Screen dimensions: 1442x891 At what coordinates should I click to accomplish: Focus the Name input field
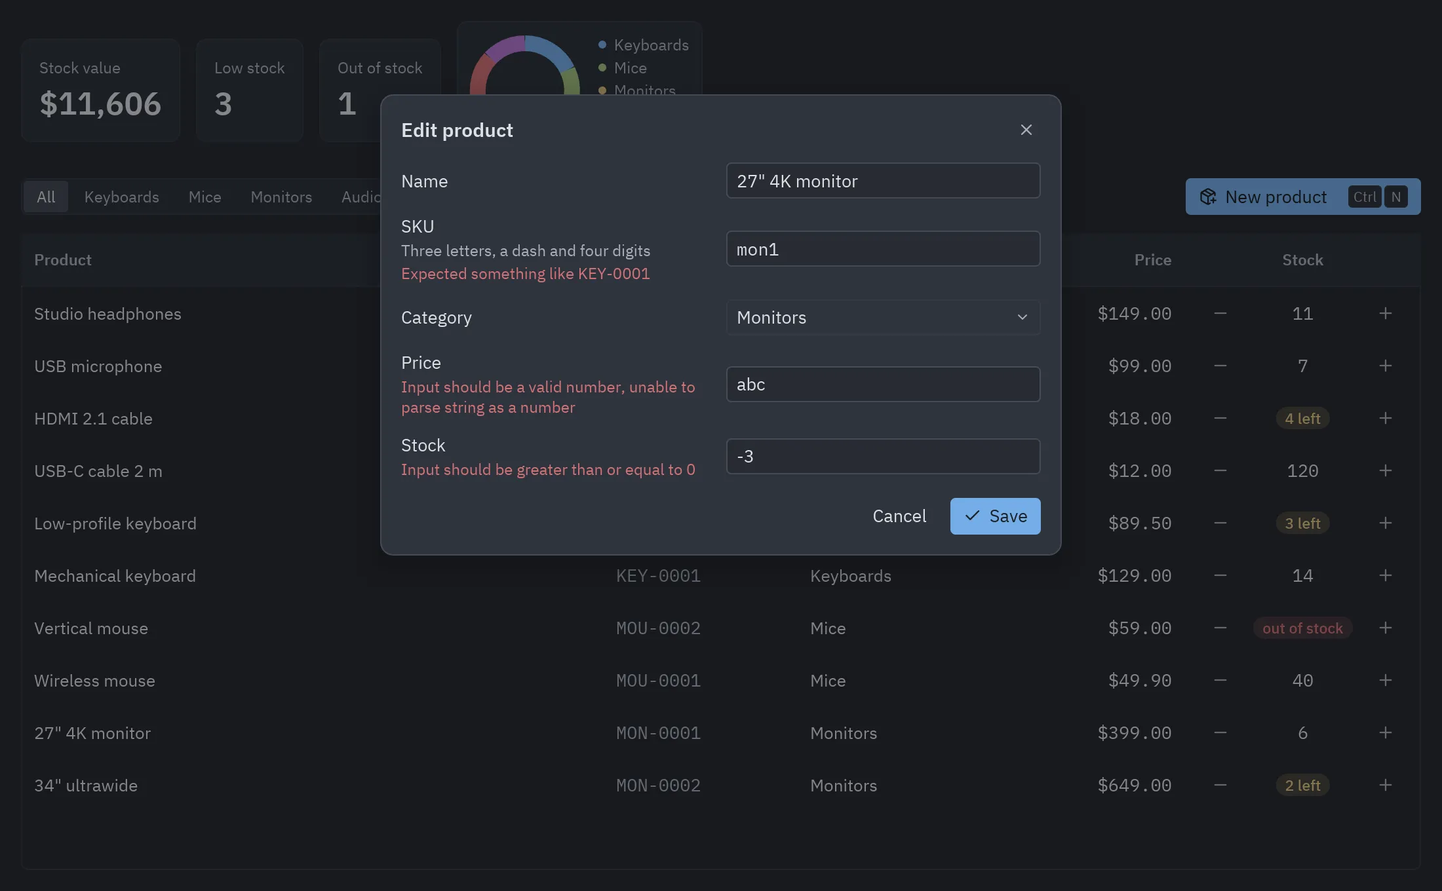point(883,181)
